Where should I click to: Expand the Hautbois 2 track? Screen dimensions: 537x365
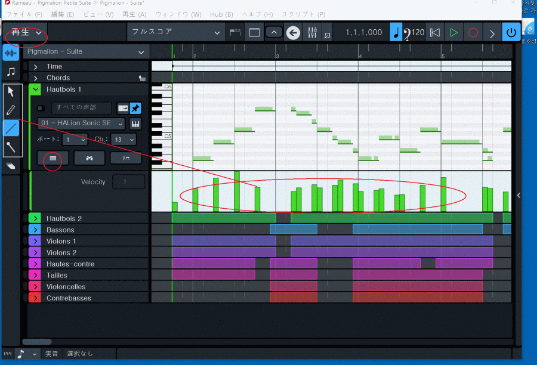click(35, 218)
